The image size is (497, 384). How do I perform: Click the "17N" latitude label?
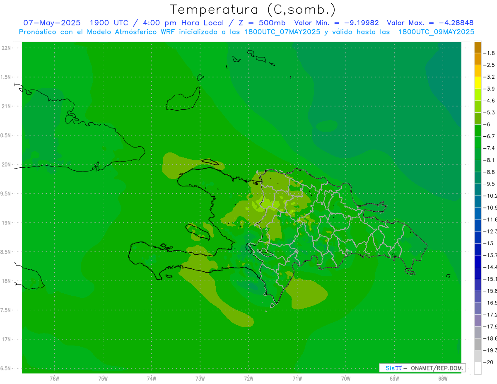[x=7, y=339]
